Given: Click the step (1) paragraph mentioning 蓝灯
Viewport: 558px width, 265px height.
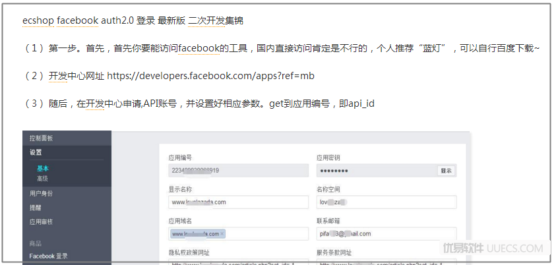Looking at the screenshot, I should point(281,48).
